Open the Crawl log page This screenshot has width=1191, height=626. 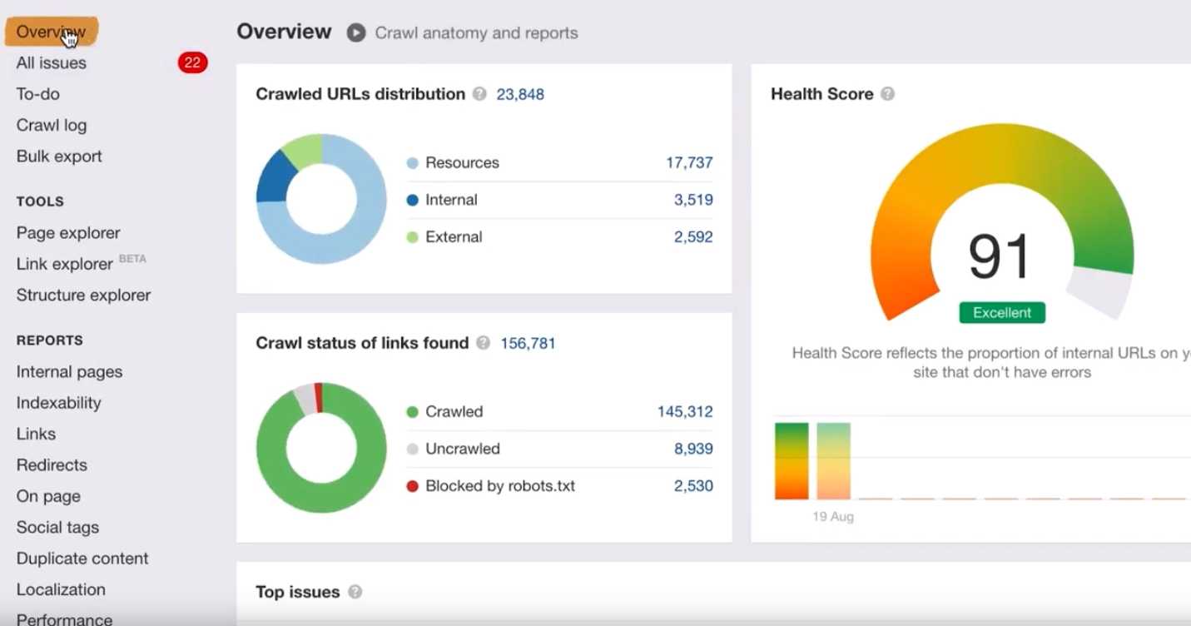[51, 126]
